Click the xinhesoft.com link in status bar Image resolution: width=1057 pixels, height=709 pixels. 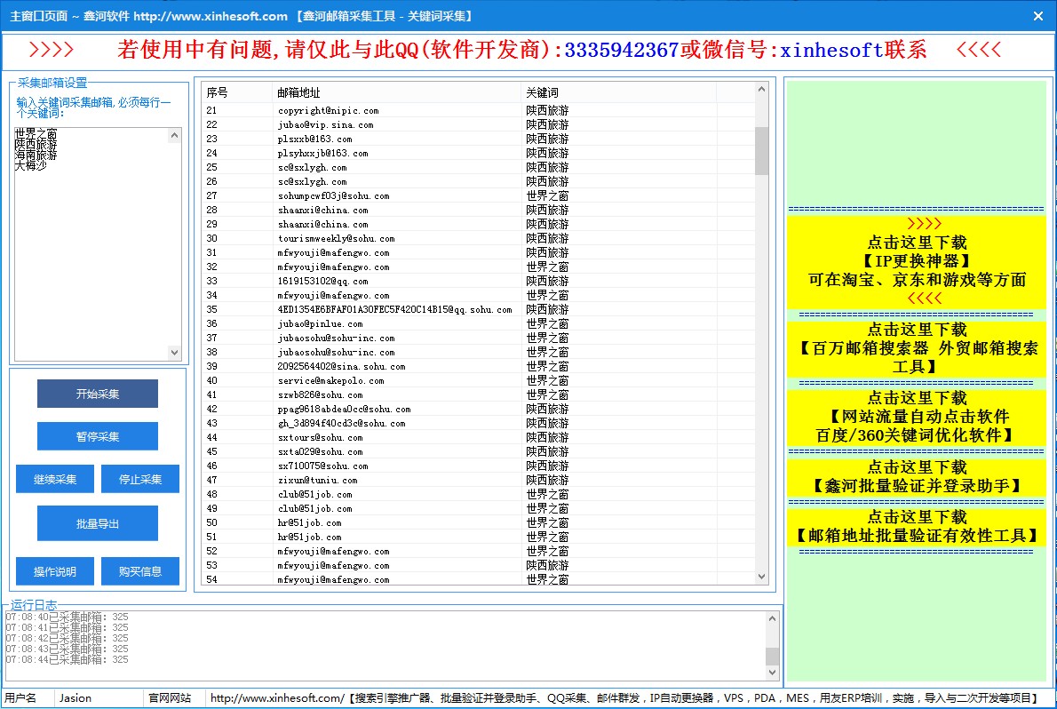click(277, 698)
